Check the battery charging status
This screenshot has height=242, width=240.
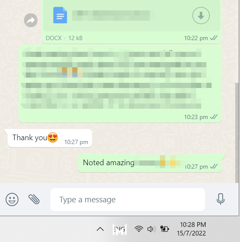164,229
